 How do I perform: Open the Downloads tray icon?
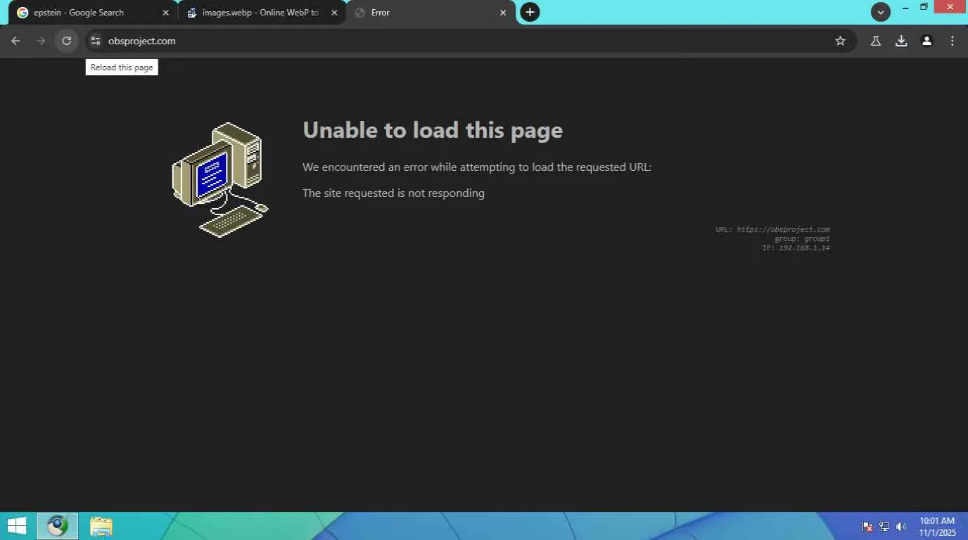pyautogui.click(x=901, y=41)
